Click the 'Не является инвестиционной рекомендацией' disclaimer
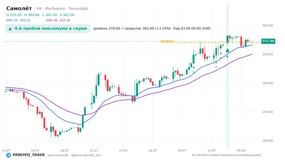Viewport: 285px width, 160px height. [226, 155]
